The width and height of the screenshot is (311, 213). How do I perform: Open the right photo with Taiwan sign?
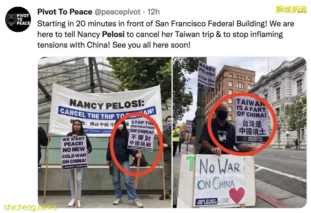240,132
